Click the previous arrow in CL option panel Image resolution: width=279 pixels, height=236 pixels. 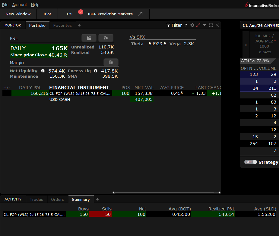(246, 45)
